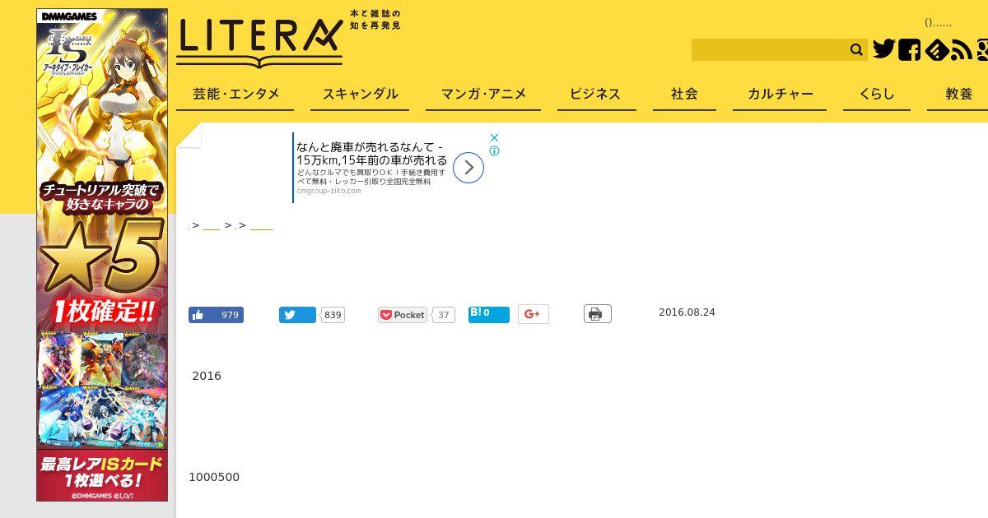
Task: Open the 社会 menu
Action: [x=684, y=94]
